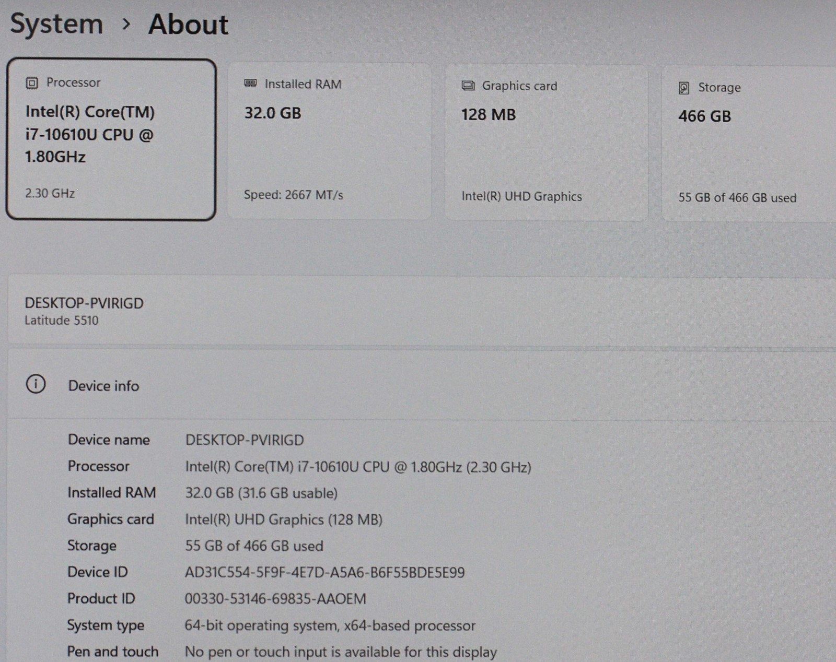This screenshot has height=662, width=836.
Task: Click the Processor value in Device info
Action: coord(358,467)
